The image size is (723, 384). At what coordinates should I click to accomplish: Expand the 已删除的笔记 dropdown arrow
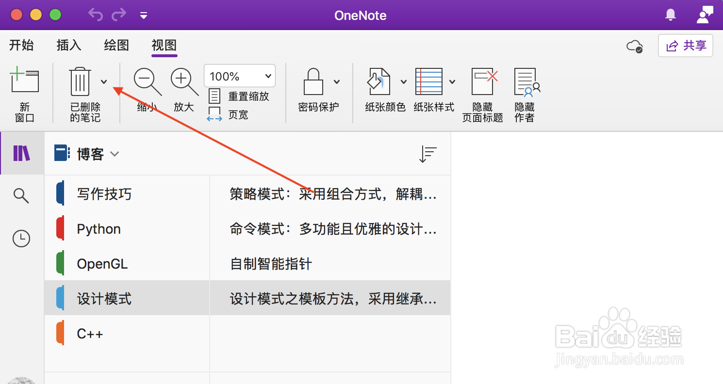[104, 81]
